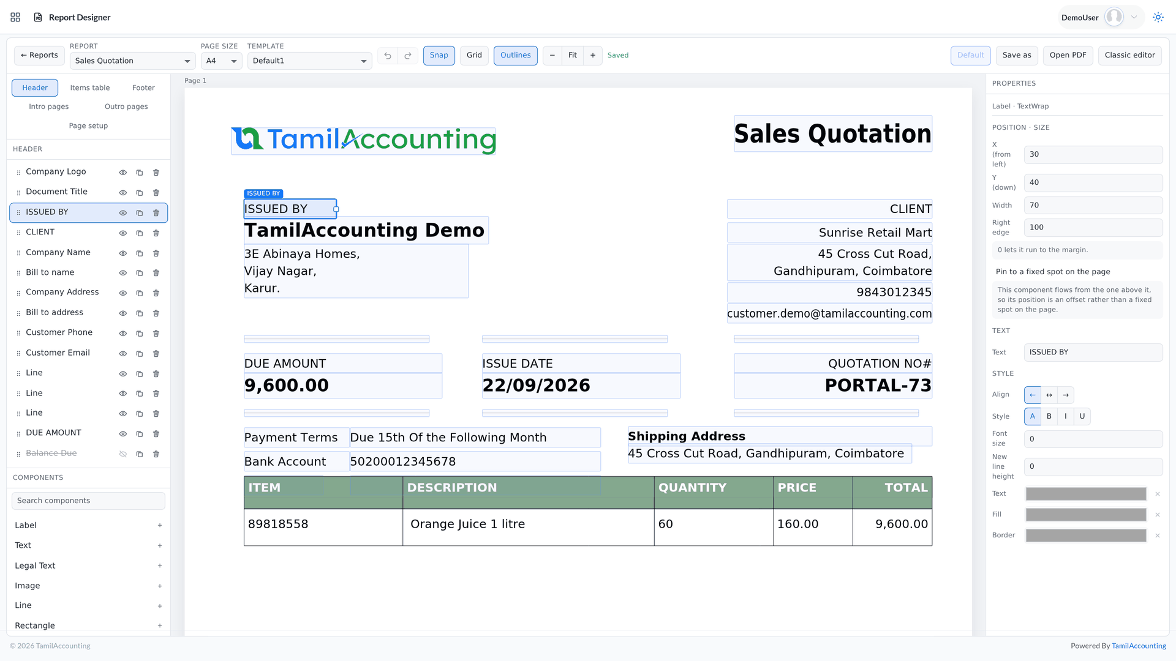Open the Border color swatch
This screenshot has width=1176, height=661.
click(x=1086, y=536)
